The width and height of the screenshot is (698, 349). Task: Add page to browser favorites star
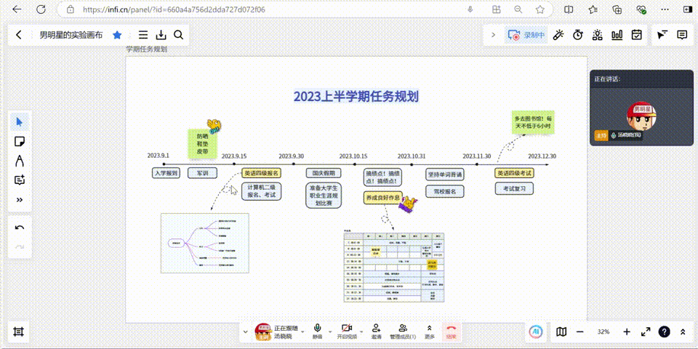coord(540,9)
